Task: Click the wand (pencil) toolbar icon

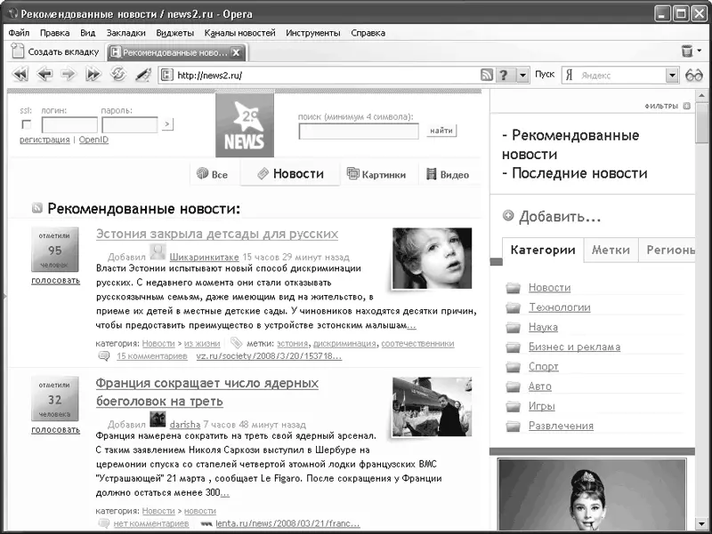Action: [143, 75]
